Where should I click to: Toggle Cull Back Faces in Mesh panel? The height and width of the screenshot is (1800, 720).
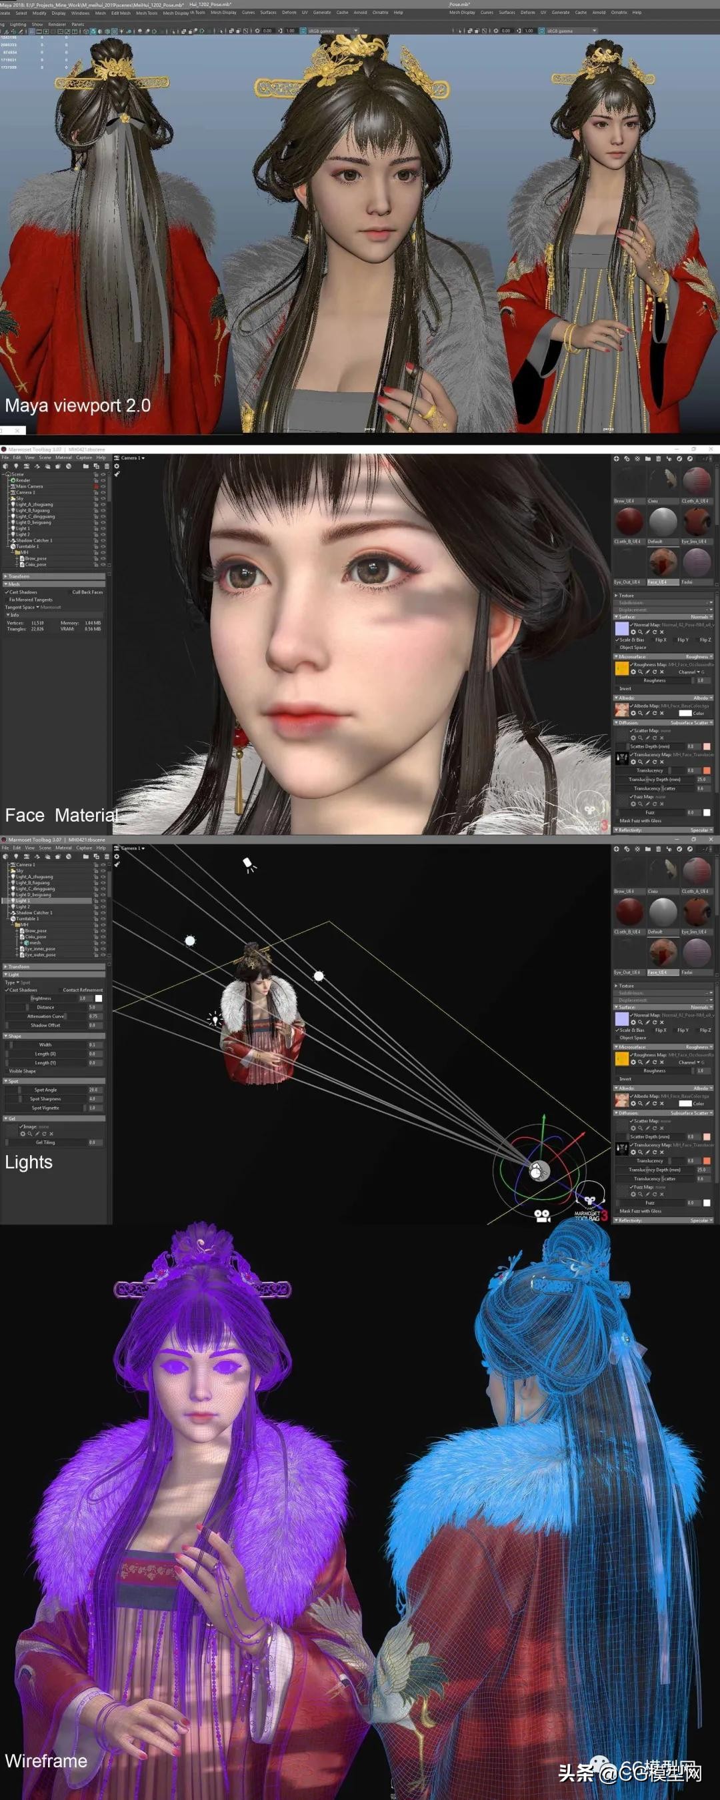(86, 592)
